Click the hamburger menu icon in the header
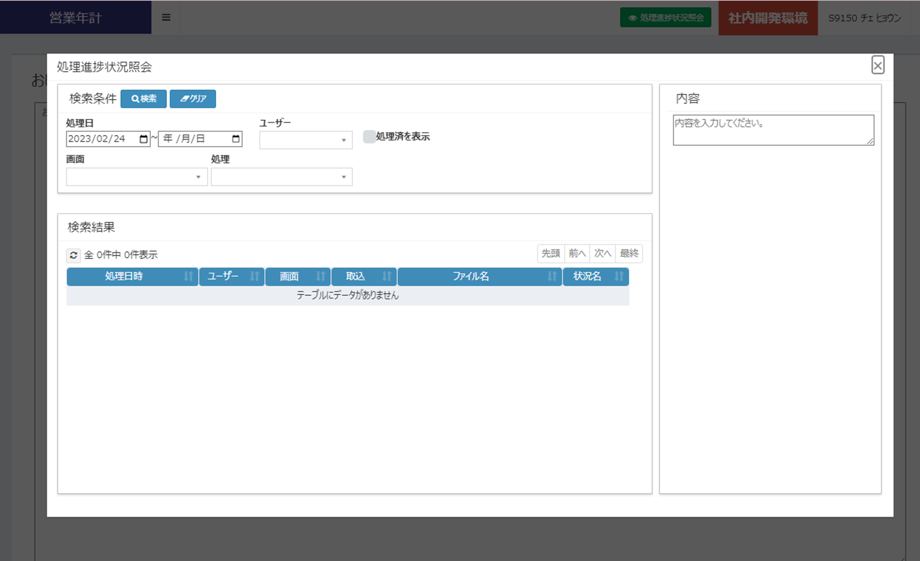This screenshot has width=920, height=561. 166,17
